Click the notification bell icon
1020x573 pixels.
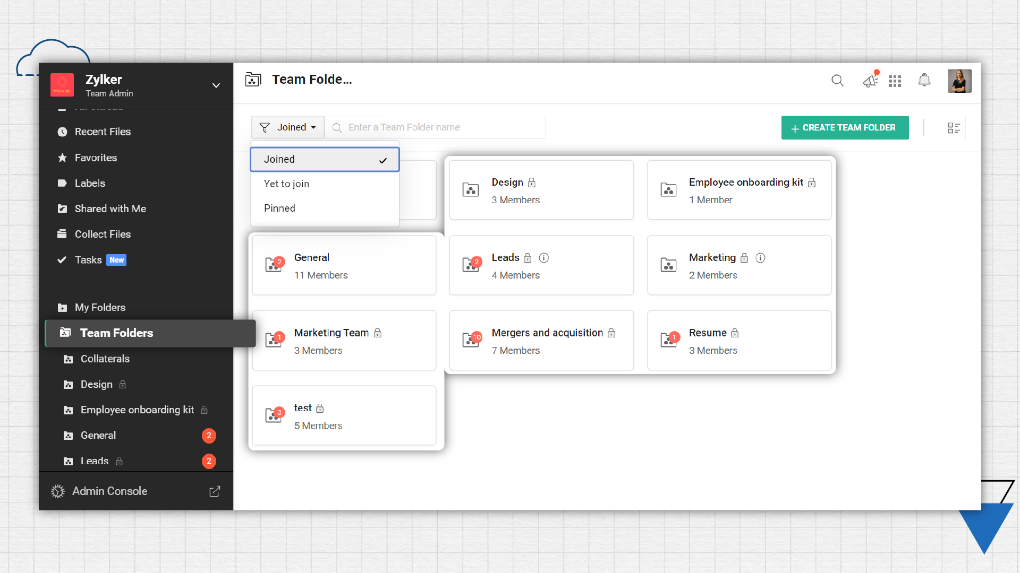click(924, 80)
